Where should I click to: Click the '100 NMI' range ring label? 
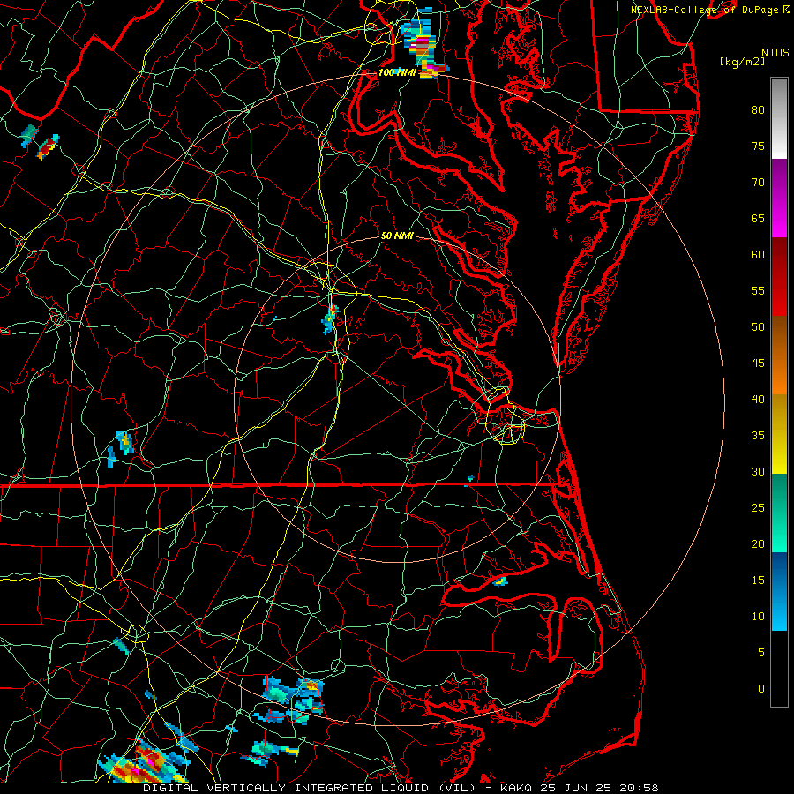pos(397,72)
